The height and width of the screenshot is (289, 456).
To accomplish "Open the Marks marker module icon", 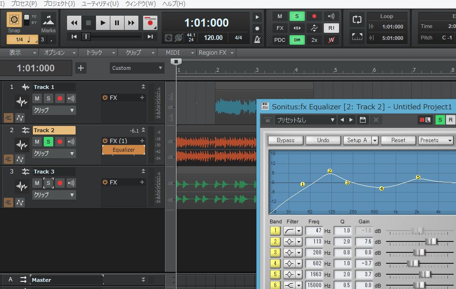I will (49, 20).
